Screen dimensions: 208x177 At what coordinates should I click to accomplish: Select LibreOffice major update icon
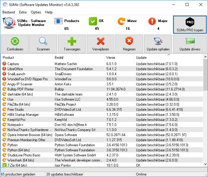4,69
